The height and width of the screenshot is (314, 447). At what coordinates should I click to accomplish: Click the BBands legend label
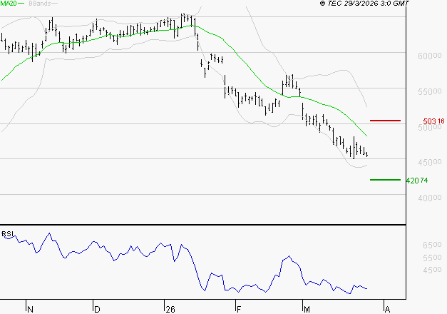pyautogui.click(x=40, y=4)
